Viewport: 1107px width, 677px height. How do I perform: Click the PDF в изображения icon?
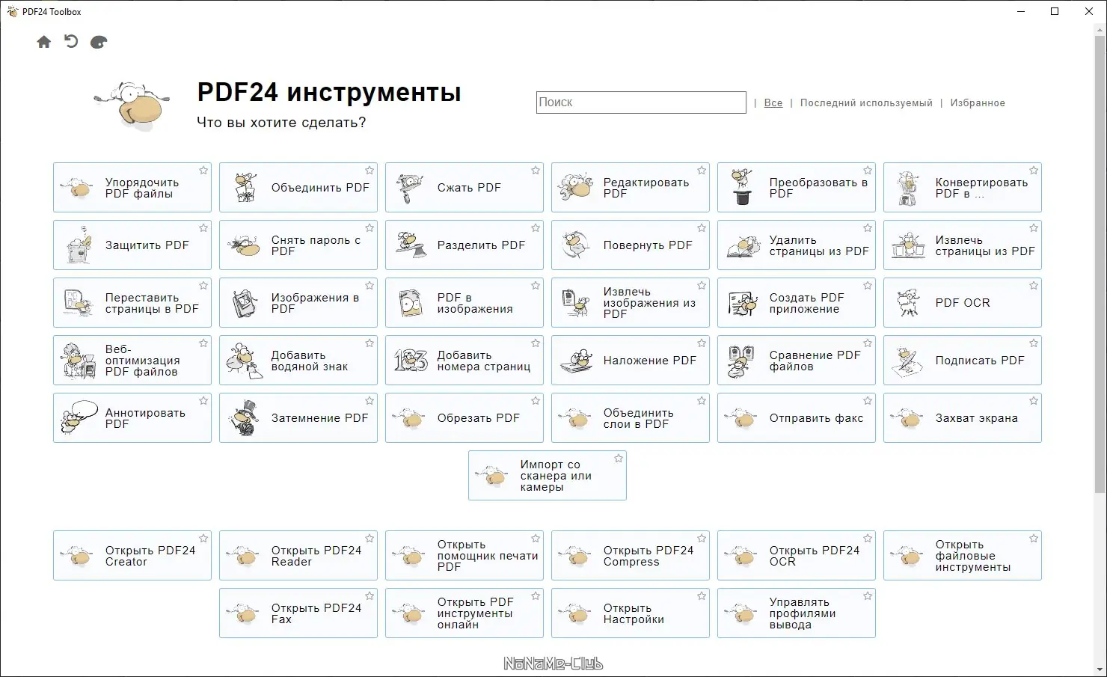coord(411,303)
